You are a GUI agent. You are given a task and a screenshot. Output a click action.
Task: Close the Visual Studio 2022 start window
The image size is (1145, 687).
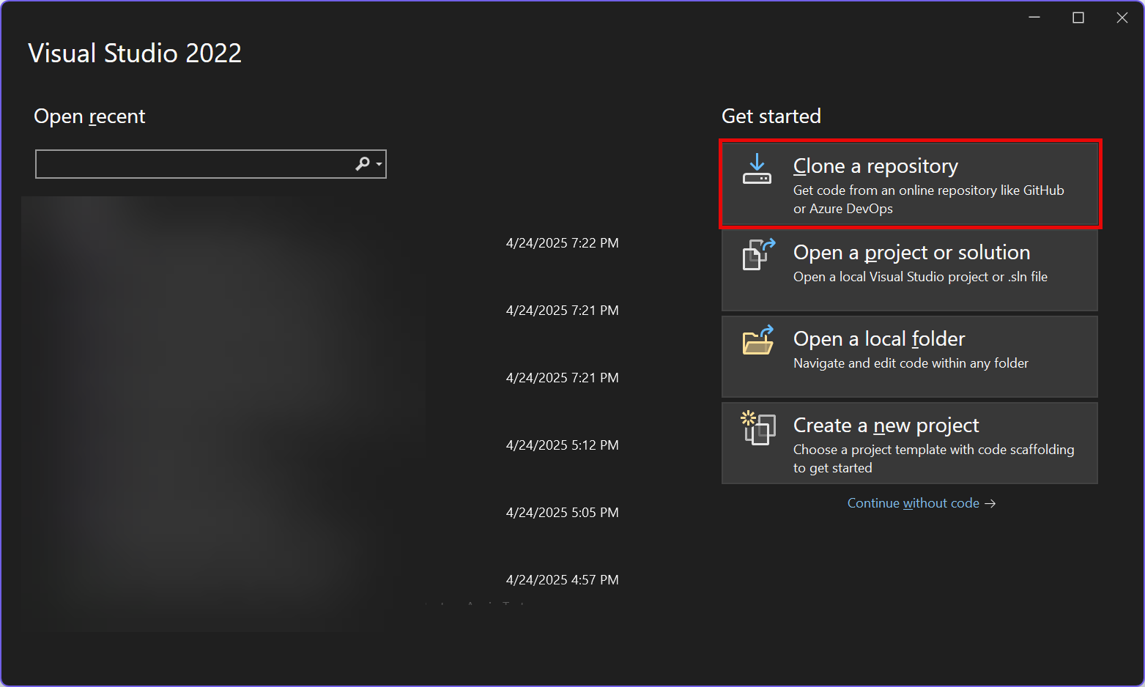[x=1122, y=18]
